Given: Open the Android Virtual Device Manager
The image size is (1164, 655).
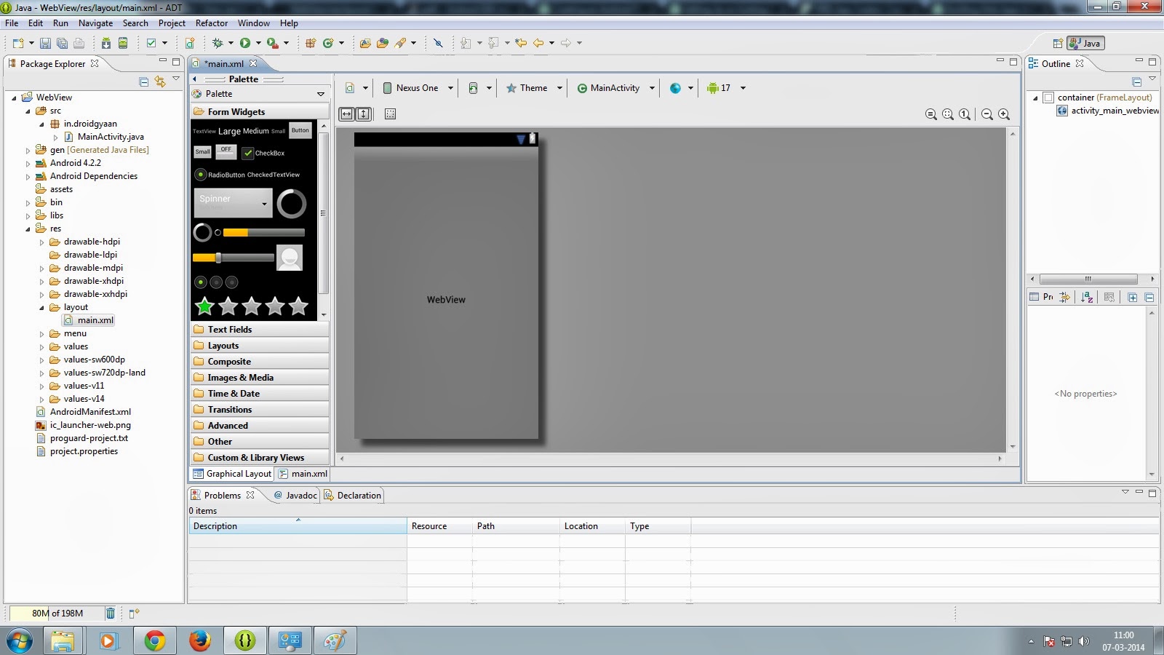Looking at the screenshot, I should (123, 43).
